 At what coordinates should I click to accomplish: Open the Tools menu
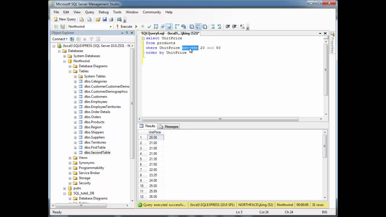click(117, 12)
